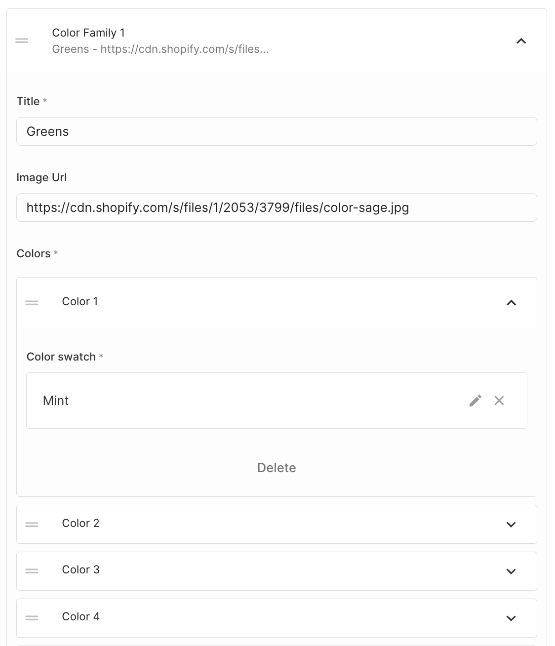Click the drag handle next to Color 1

coord(32,302)
